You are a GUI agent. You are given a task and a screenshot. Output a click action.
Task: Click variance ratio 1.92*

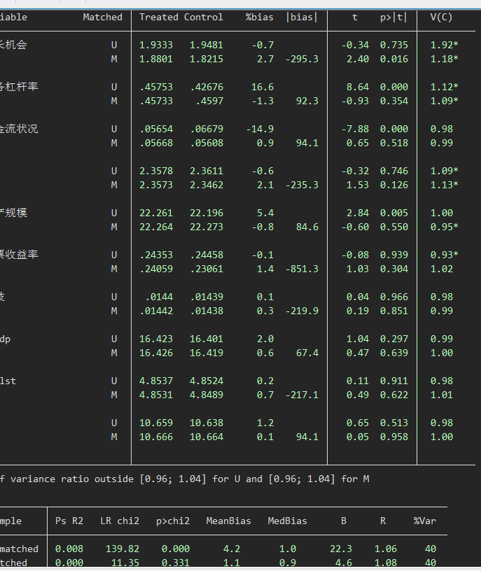click(x=444, y=45)
